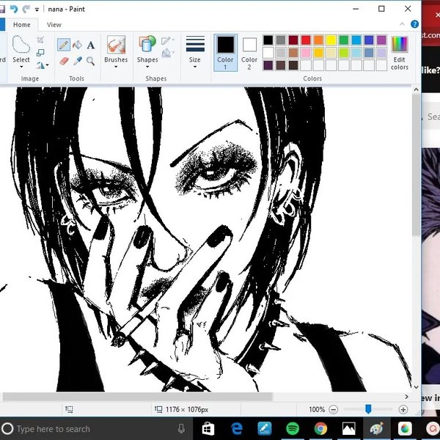Open Edit colors dialog

[399, 51]
